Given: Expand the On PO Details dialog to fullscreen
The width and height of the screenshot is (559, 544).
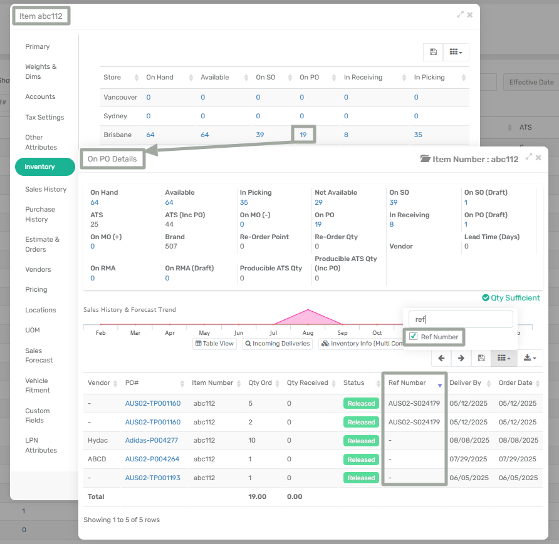Looking at the screenshot, I should [x=529, y=158].
